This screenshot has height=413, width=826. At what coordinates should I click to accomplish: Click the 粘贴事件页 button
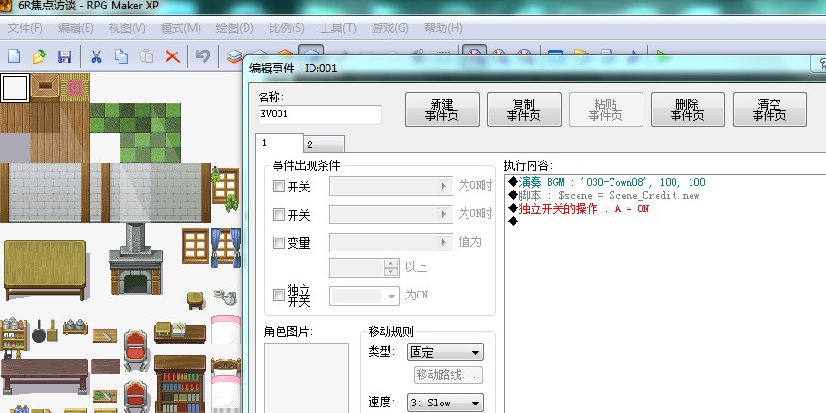pos(606,109)
